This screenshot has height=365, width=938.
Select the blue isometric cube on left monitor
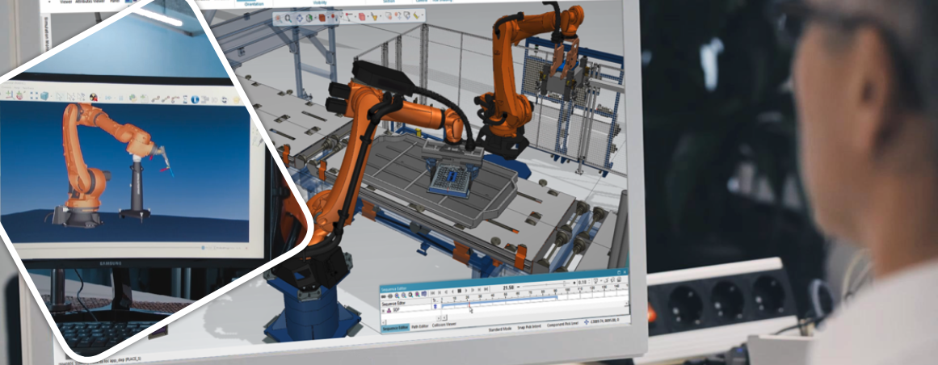tap(44, 97)
